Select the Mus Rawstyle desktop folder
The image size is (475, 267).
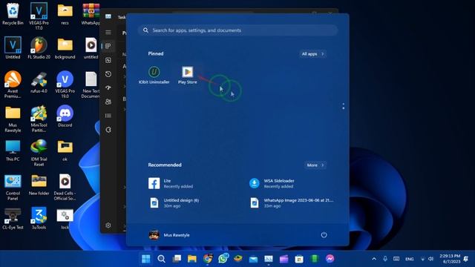click(x=13, y=119)
